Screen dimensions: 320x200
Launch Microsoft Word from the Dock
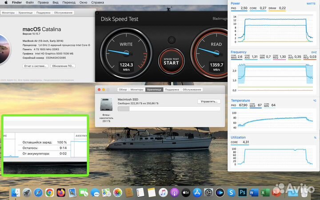click(254, 192)
